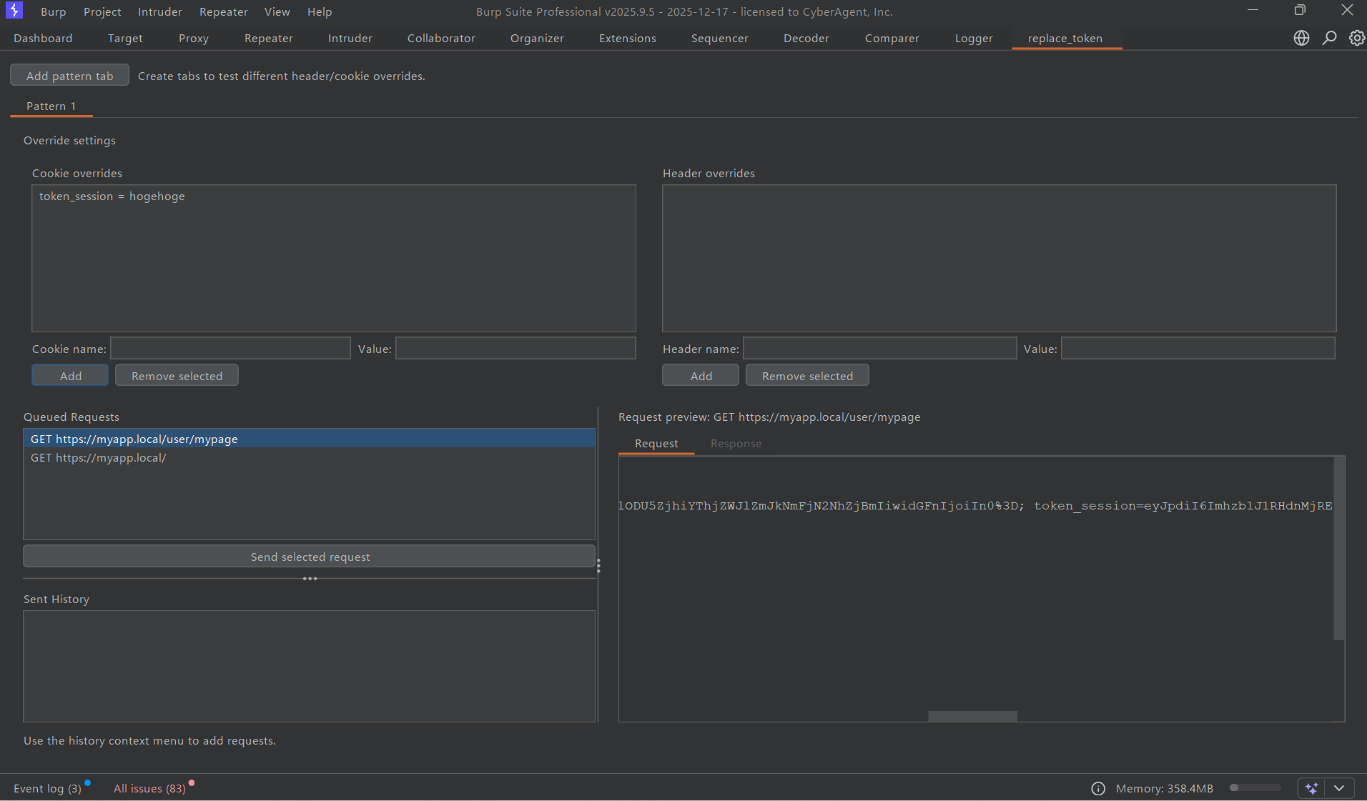Select queued request GET https://myapp.local/
Viewport: 1367px width, 801px height.
coord(310,457)
